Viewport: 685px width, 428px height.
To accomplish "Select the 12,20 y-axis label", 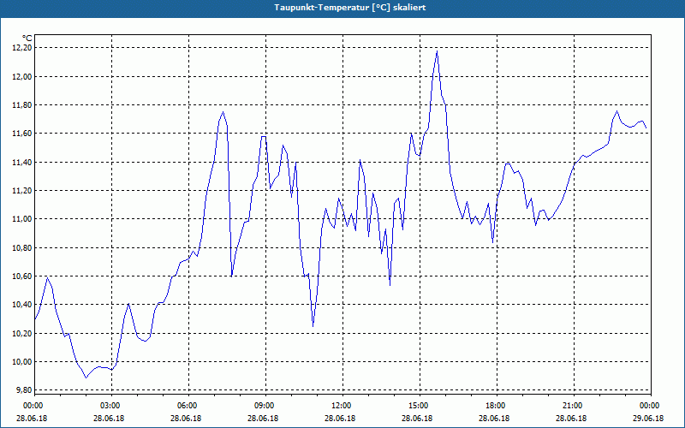I will pos(23,48).
